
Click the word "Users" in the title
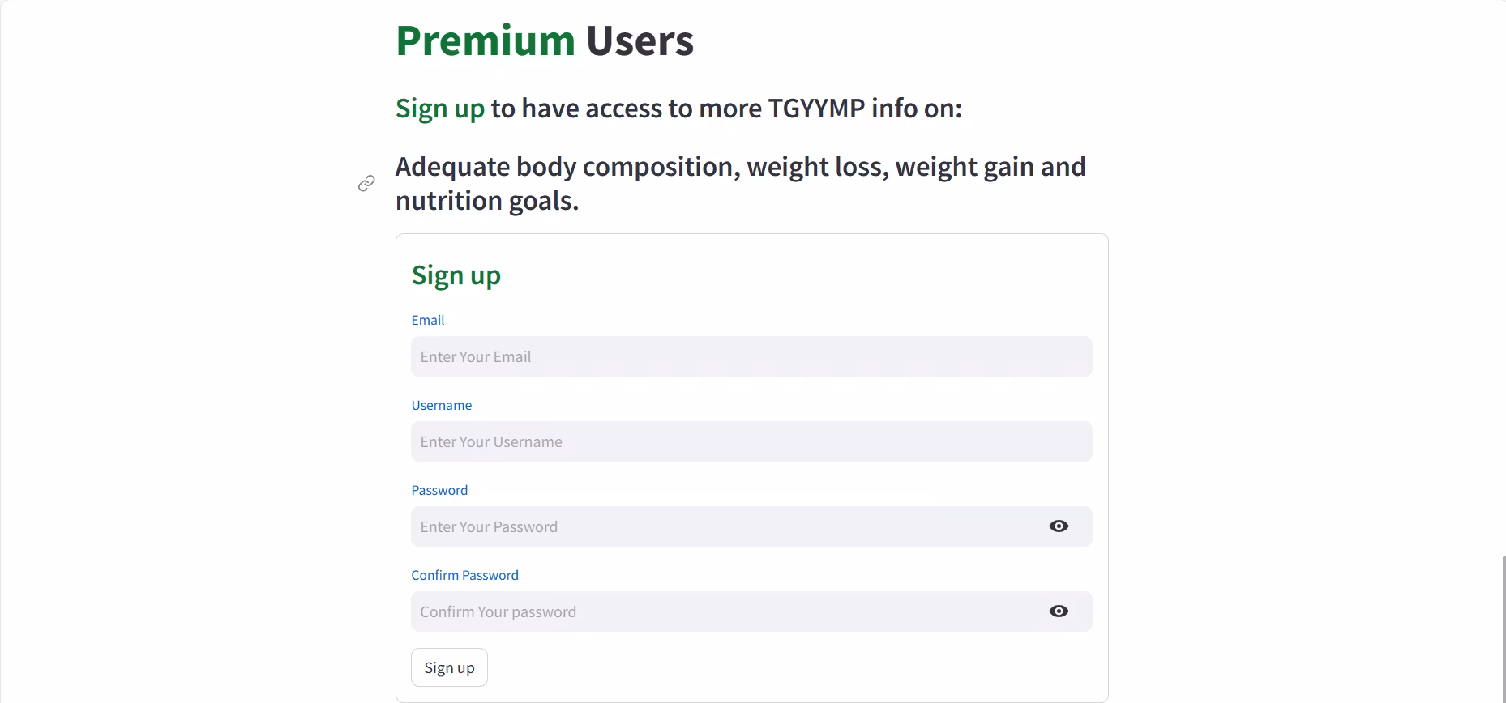[x=640, y=40]
